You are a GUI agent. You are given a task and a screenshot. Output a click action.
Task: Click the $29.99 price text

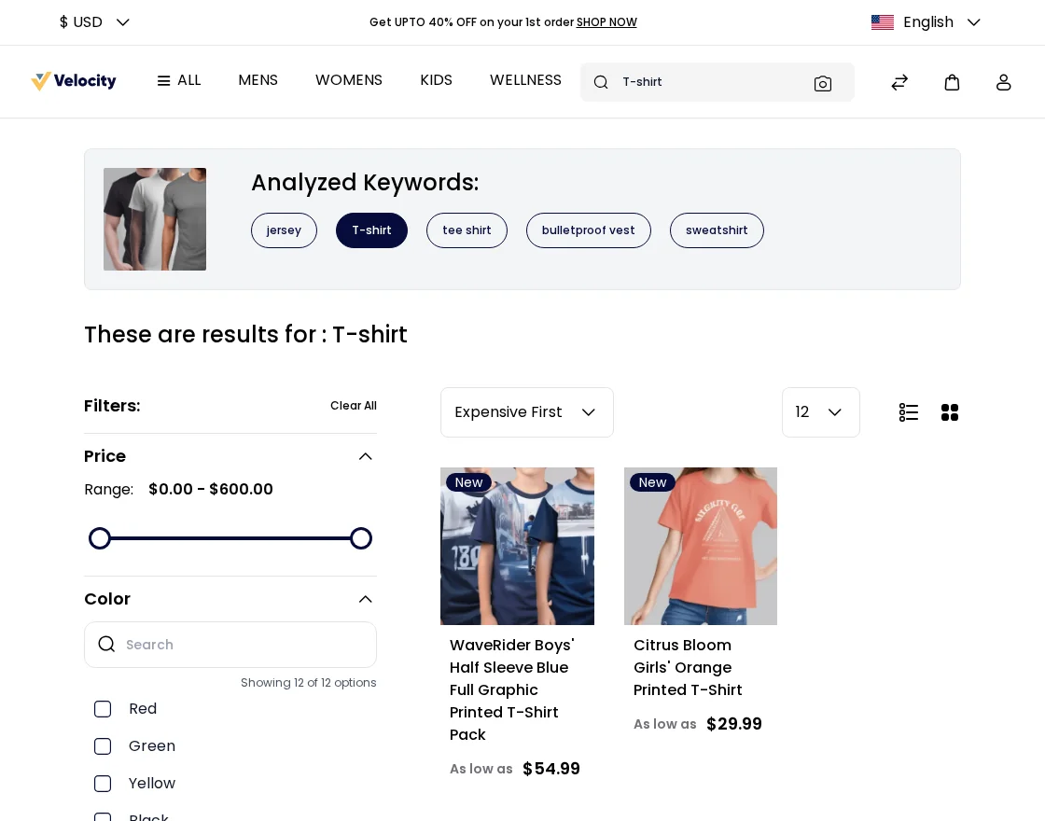[734, 724]
